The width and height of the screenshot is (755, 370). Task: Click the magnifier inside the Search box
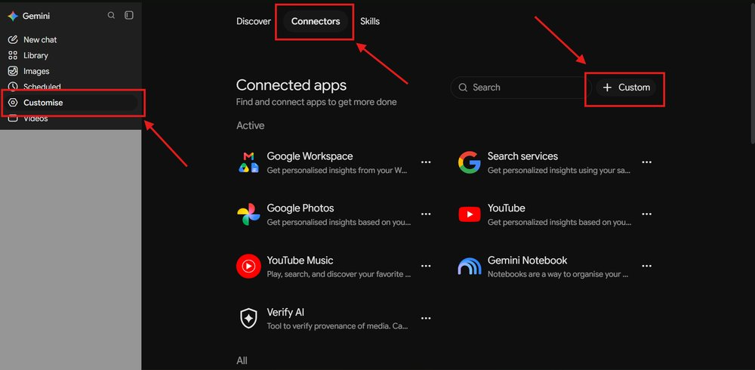click(x=463, y=88)
